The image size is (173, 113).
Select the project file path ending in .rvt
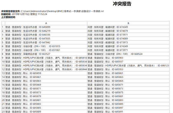click(62, 11)
